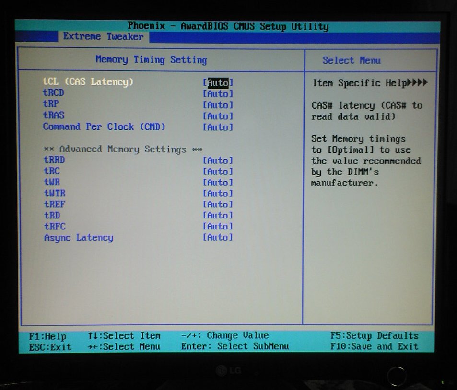Open the Async Latency value field
This screenshot has width=457, height=390.
pos(218,237)
